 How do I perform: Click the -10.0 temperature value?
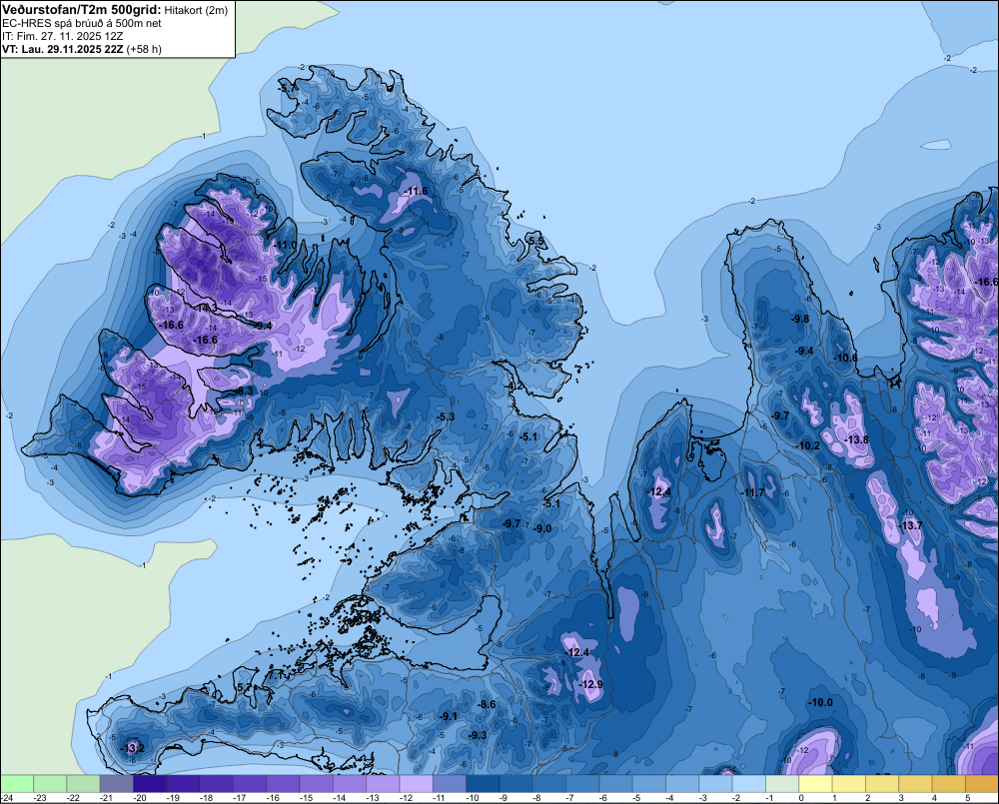[x=820, y=702]
